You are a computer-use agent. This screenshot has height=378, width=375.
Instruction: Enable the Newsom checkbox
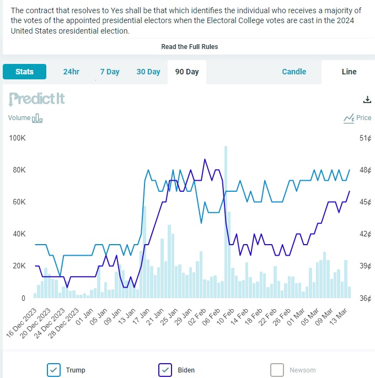pos(277,370)
